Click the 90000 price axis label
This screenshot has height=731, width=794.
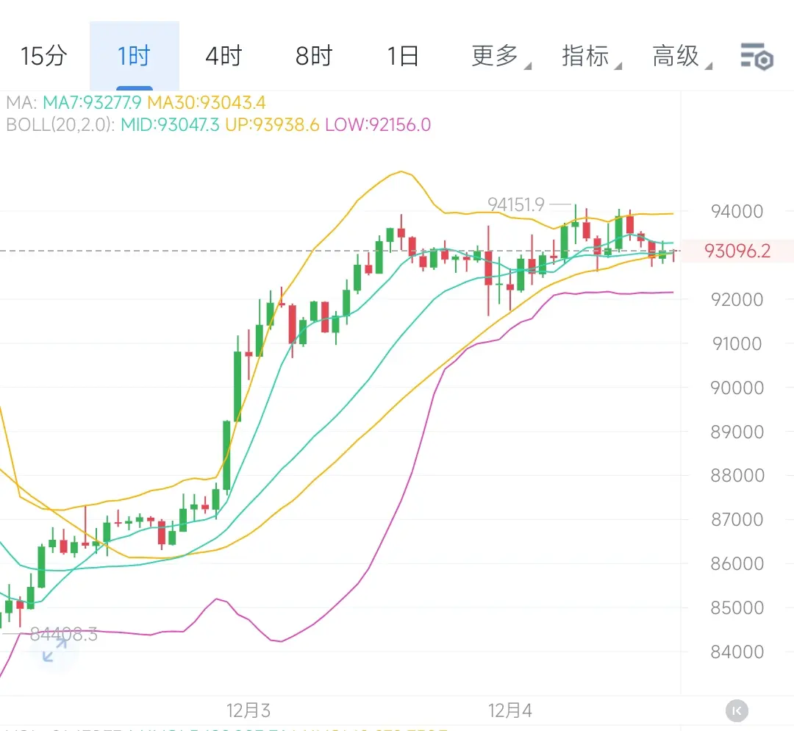pyautogui.click(x=737, y=388)
